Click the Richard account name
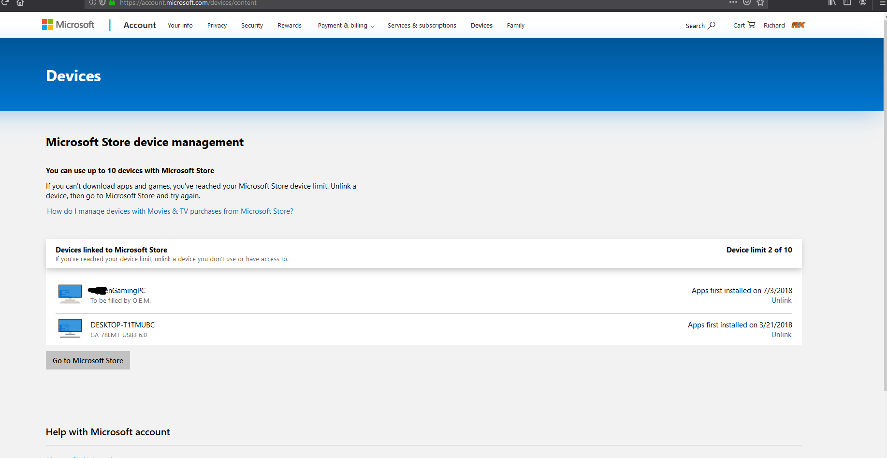The width and height of the screenshot is (887, 458). pyautogui.click(x=774, y=26)
